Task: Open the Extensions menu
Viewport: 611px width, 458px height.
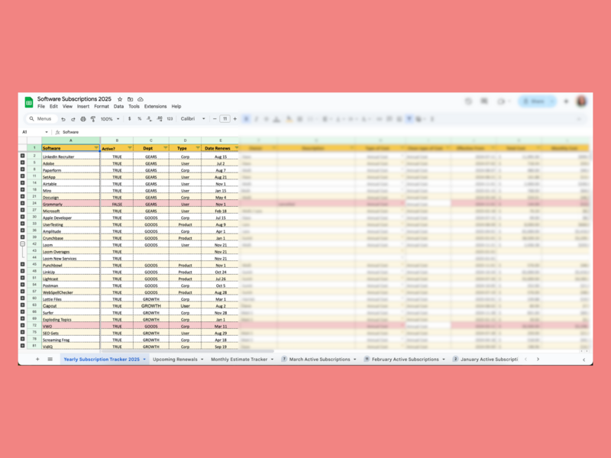Action: 155,106
